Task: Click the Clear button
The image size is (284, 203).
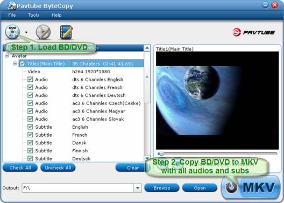Action: point(132,167)
